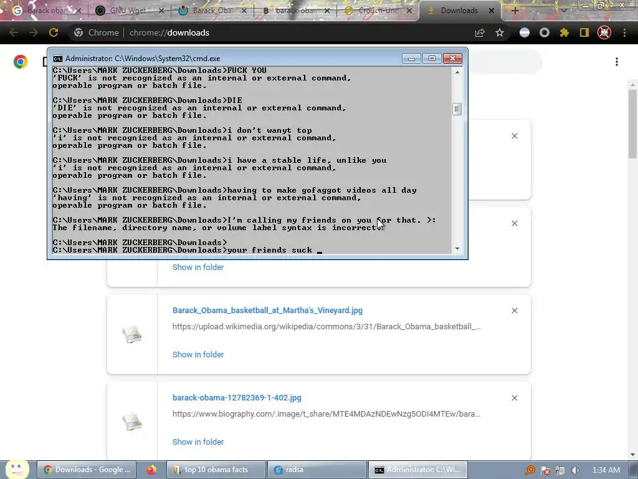Open the volume speaker tray icon
638x479 pixels.
pos(575,470)
